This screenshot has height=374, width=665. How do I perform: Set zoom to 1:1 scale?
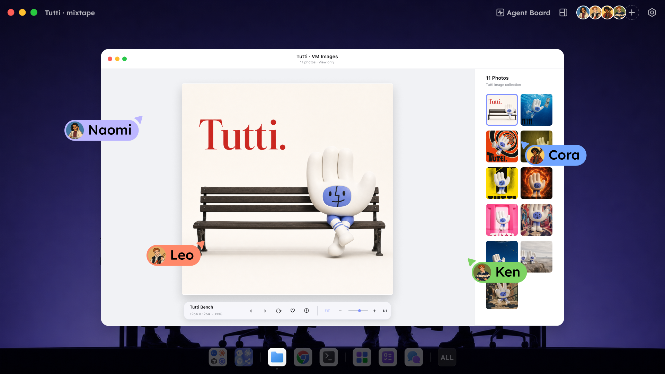pyautogui.click(x=385, y=311)
